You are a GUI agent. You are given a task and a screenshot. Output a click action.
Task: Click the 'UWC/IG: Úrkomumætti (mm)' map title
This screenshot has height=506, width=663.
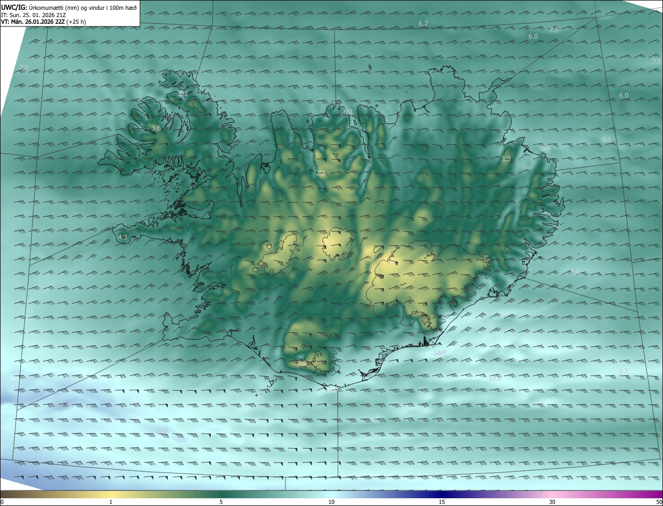coord(69,7)
